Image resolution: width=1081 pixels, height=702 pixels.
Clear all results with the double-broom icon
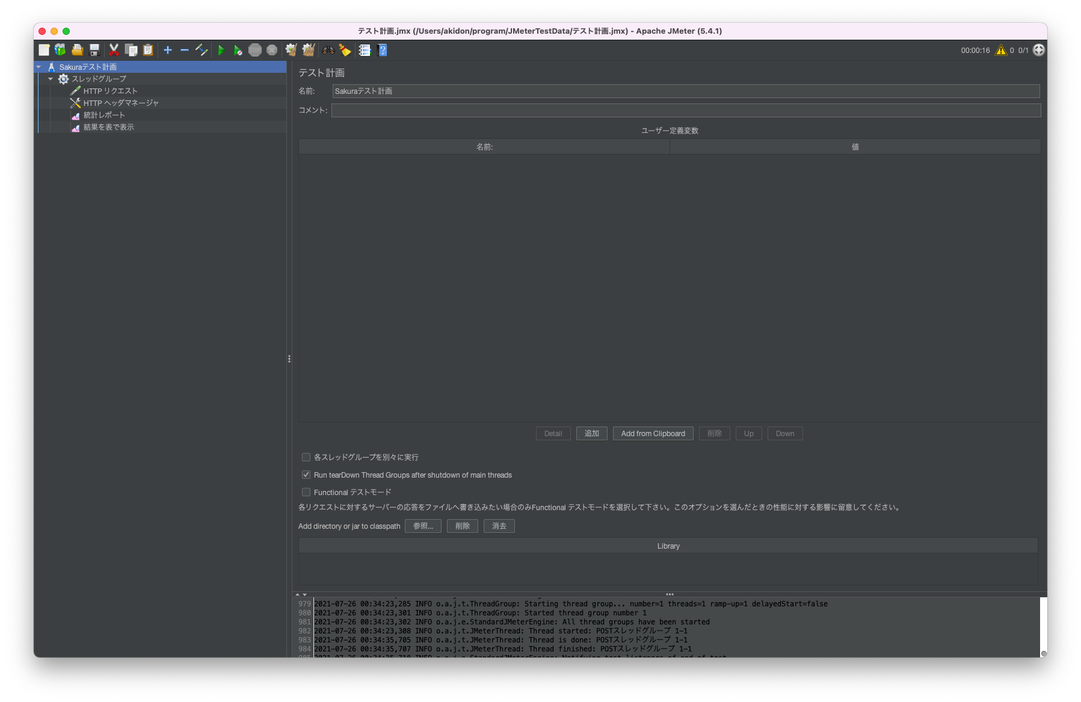point(309,50)
